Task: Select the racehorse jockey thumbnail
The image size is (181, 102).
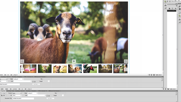Action: tap(90, 69)
